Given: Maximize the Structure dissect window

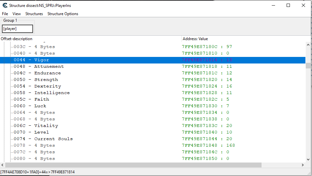Looking at the screenshot, I should tap(288, 5).
